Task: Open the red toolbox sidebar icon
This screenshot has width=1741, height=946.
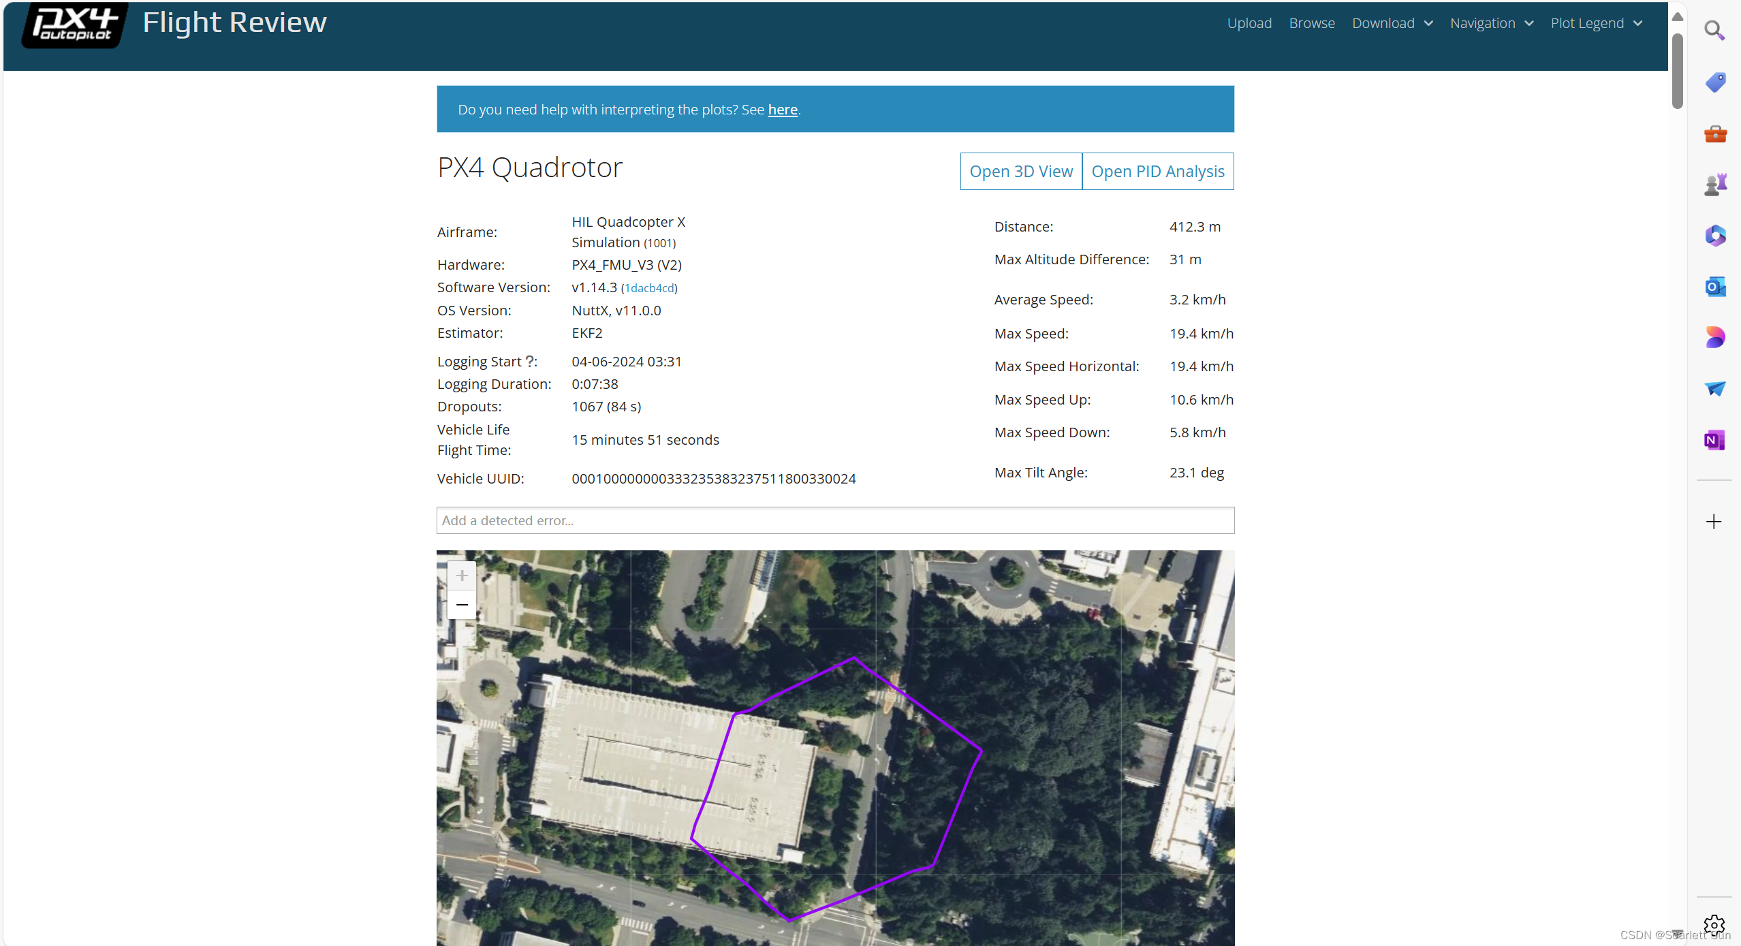Action: coord(1714,133)
